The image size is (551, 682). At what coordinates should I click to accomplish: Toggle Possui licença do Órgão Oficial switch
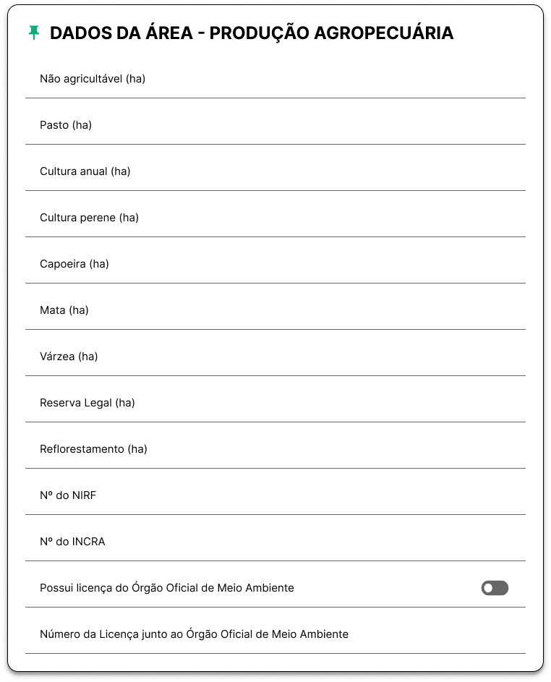pyautogui.click(x=495, y=588)
